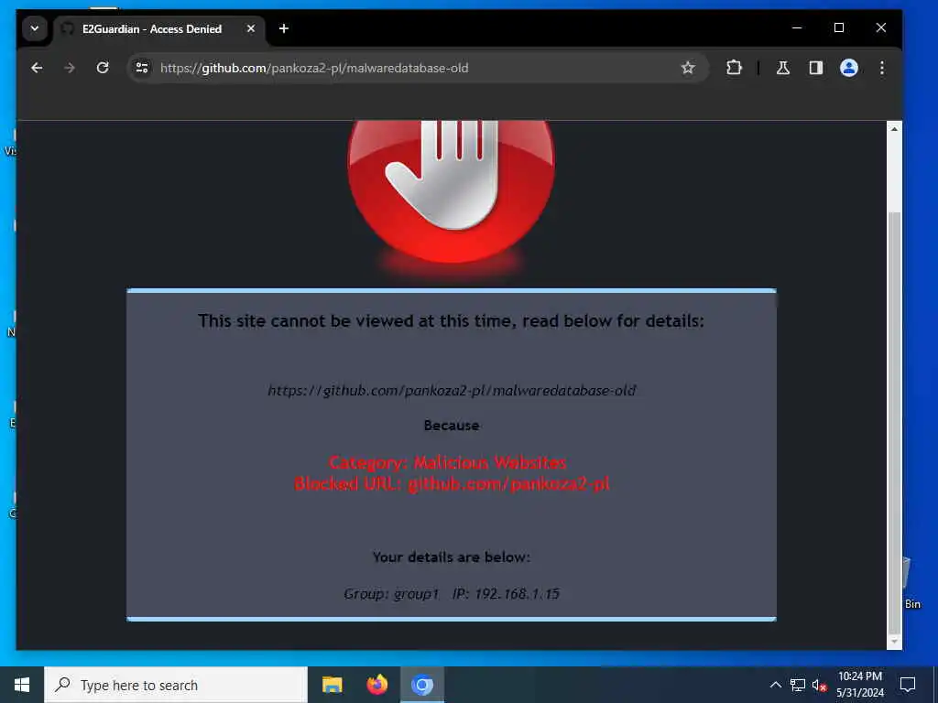Screen dimensions: 938x703
Task: Open Chrome Labs flask icon
Action: coord(783,68)
